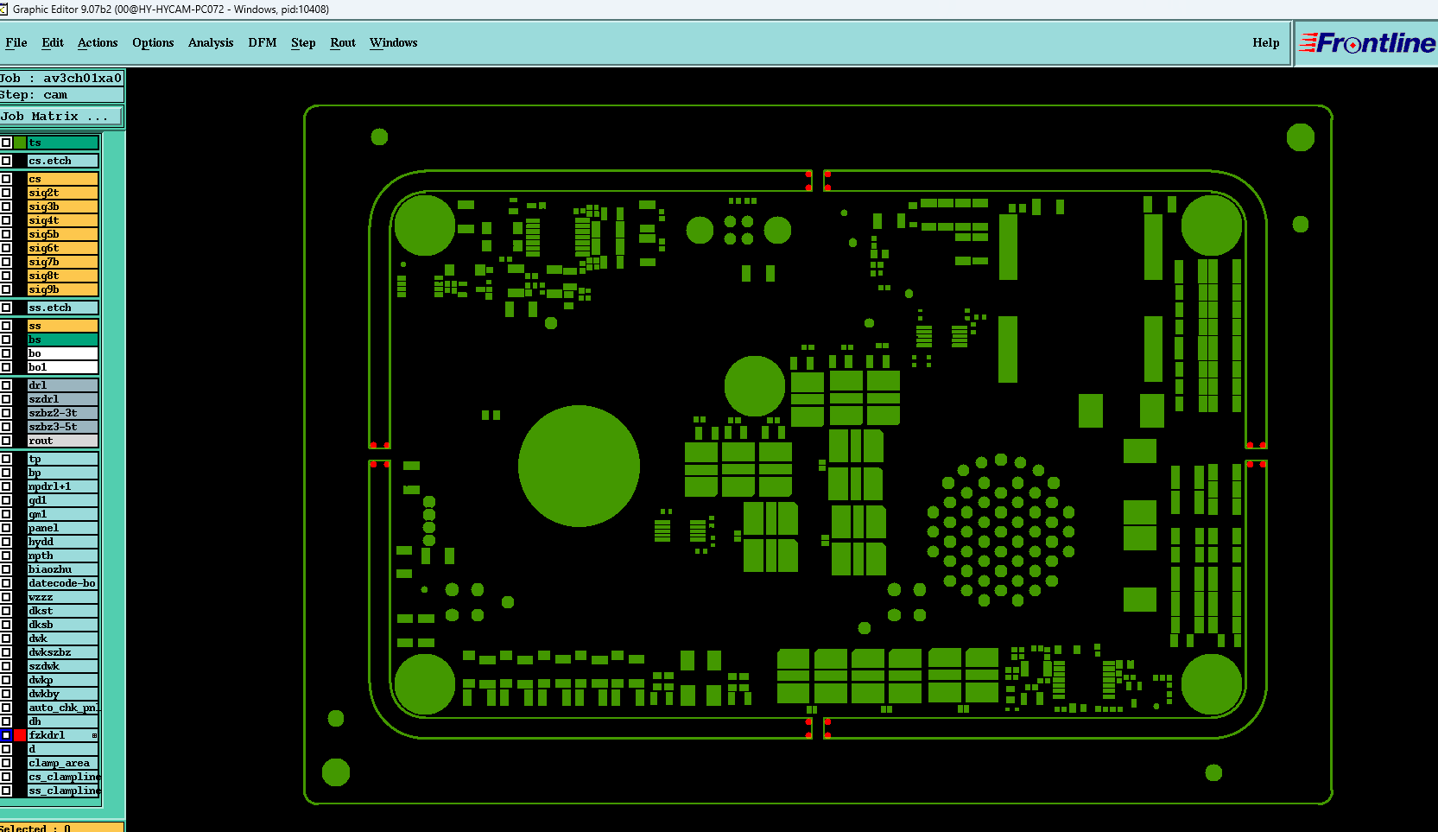Select the sig7b layer name
1438x832 pixels.
63,262
